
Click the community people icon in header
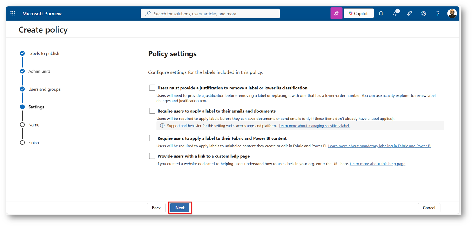pyautogui.click(x=409, y=13)
